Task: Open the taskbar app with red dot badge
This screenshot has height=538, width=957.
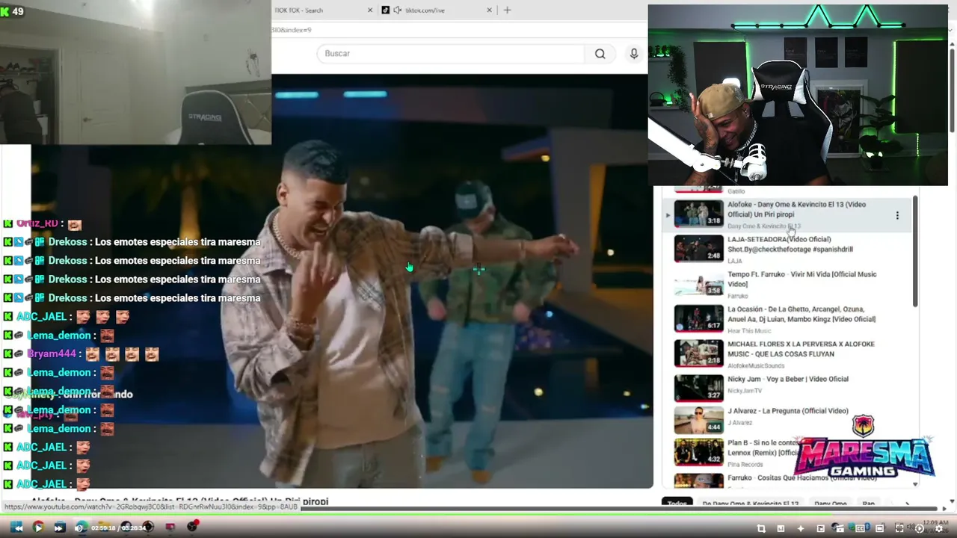Action: click(193, 526)
